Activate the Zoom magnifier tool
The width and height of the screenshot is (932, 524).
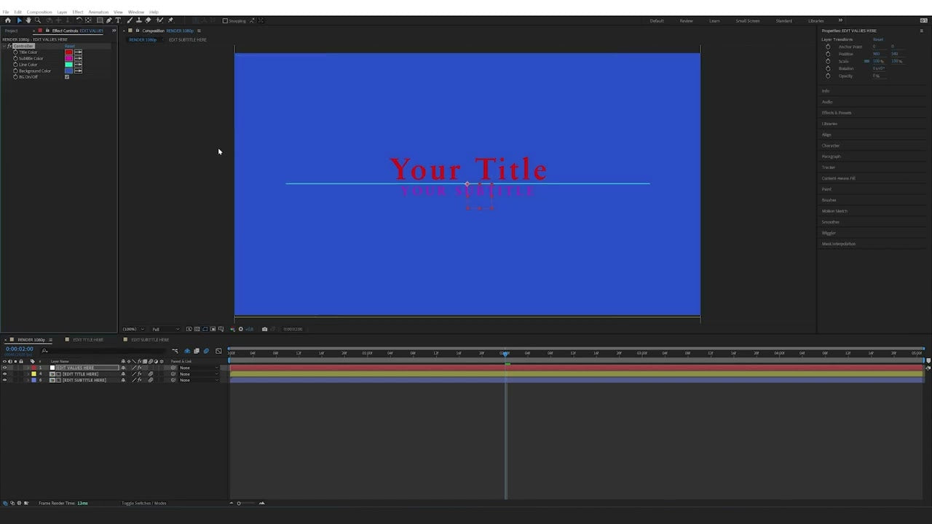pos(38,20)
